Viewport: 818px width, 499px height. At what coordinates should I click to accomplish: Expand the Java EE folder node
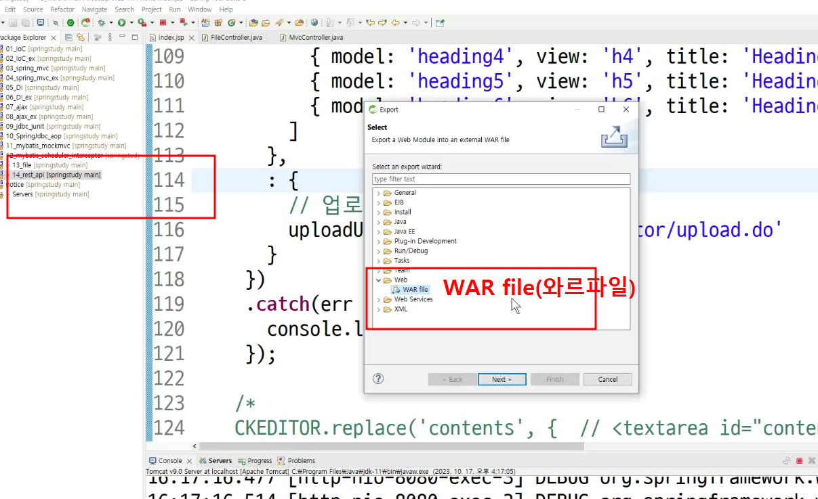[x=379, y=232]
